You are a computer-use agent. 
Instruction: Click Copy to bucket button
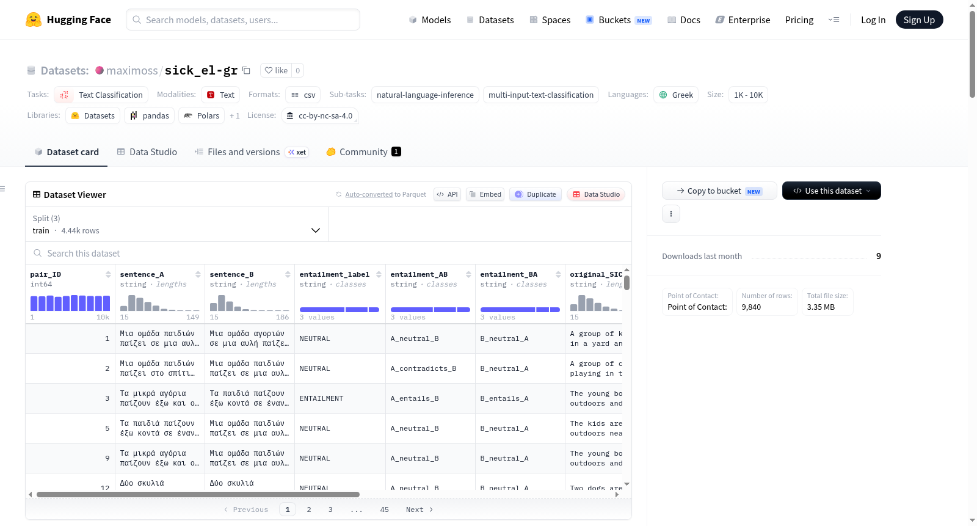point(719,191)
